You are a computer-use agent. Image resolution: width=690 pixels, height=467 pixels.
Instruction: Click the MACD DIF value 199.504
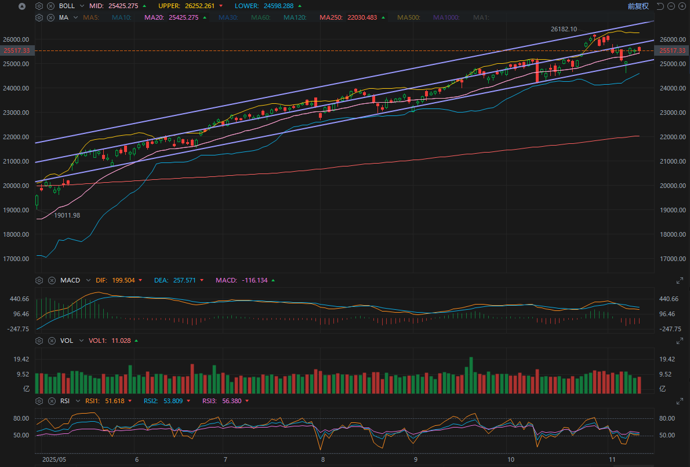(x=123, y=280)
